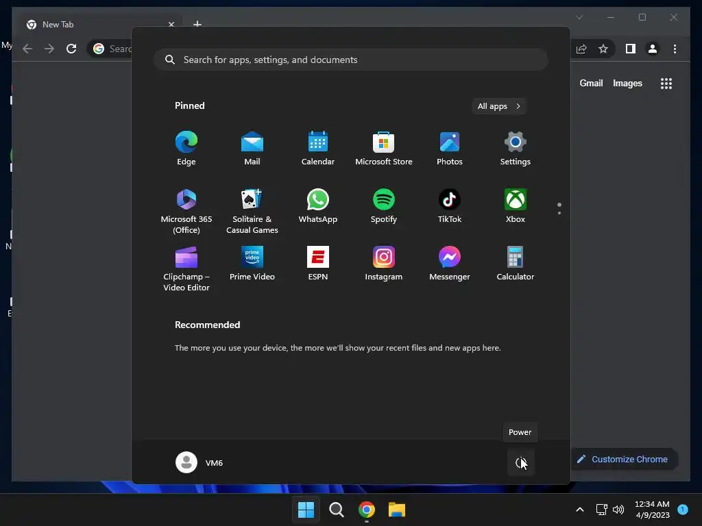
Task: Open Chrome's three-dot menu
Action: pos(675,49)
